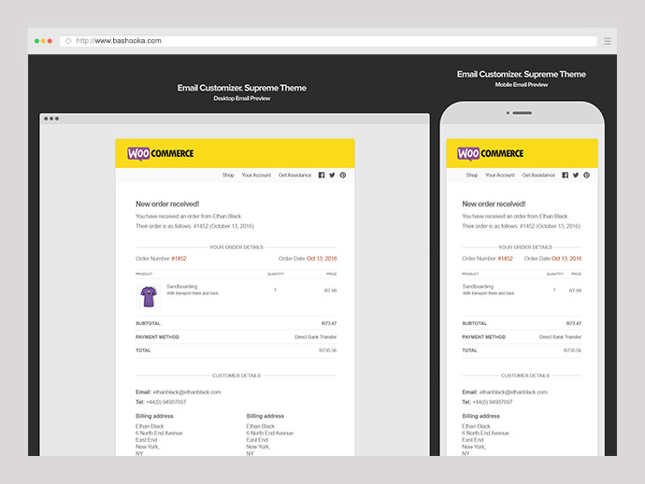Click WooCommerce logo in desktop email preview
Image resolution: width=645 pixels, height=484 pixels.
[161, 154]
